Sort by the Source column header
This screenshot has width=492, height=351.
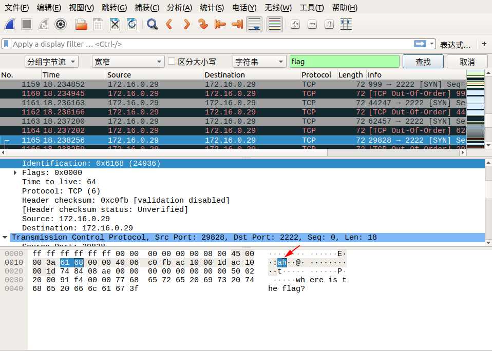[155, 75]
